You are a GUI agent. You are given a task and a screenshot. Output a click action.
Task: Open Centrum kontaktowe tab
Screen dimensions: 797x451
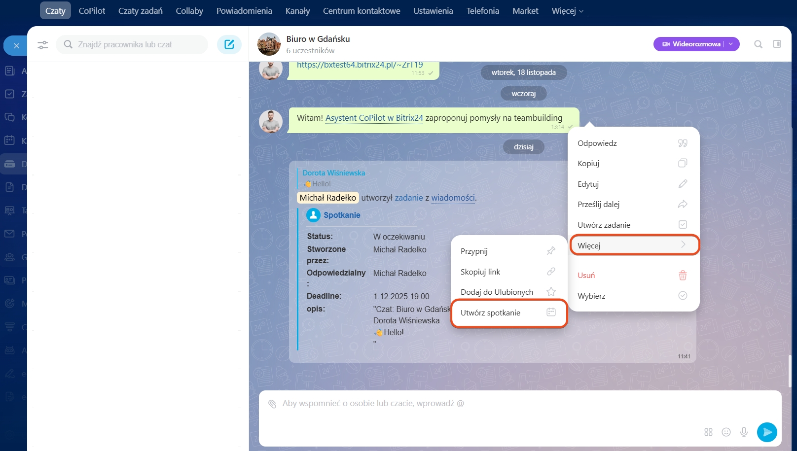[x=362, y=11]
